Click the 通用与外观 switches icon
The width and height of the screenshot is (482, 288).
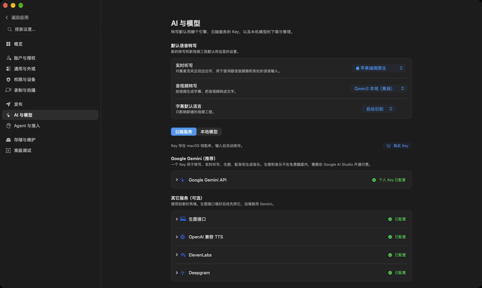[8, 69]
